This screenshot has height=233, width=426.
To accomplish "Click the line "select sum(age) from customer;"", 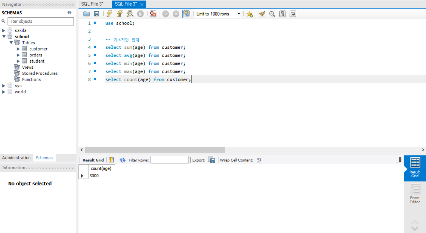I will 145,47.
